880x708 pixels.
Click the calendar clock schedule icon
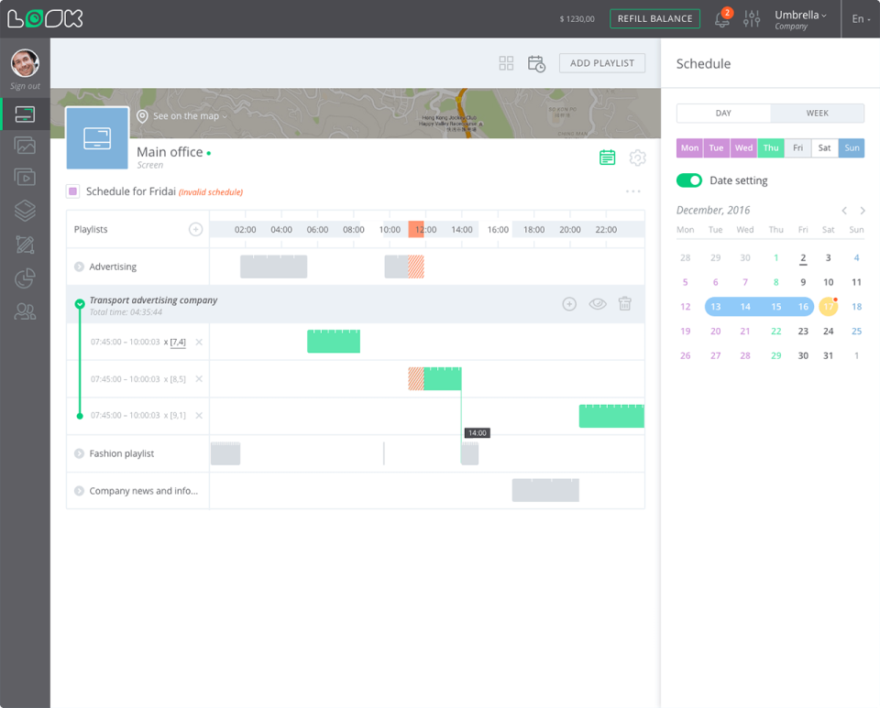pyautogui.click(x=536, y=63)
